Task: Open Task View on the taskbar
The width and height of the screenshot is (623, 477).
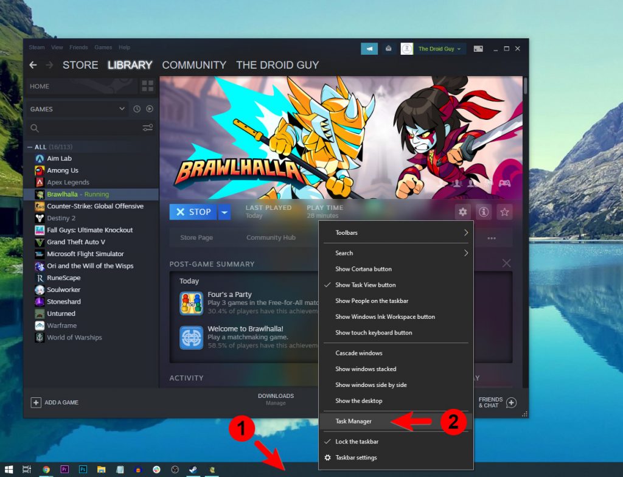Action: [x=27, y=470]
